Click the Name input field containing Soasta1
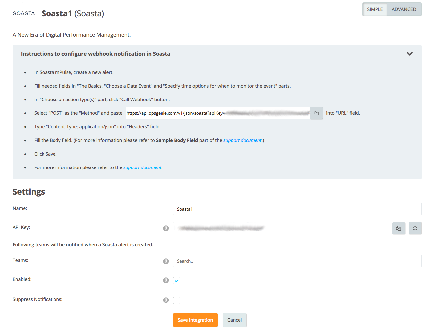The image size is (432, 334). coord(297,209)
